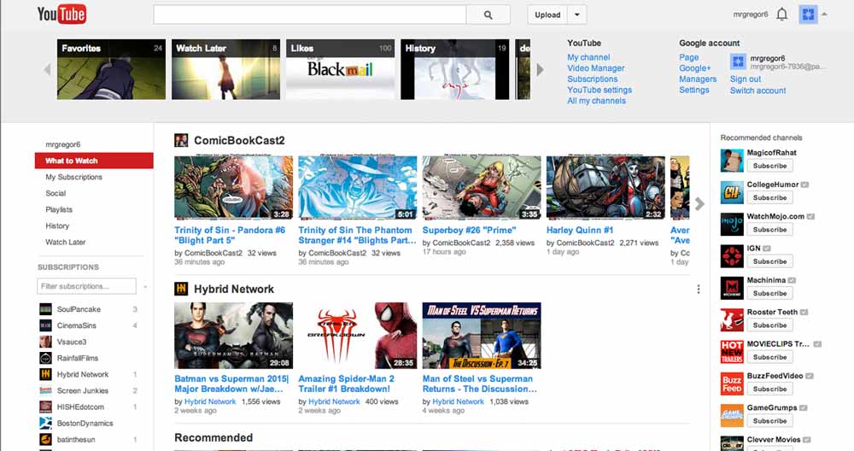Open the Favorites playlist thumbnail
The width and height of the screenshot is (854, 451).
coord(111,69)
